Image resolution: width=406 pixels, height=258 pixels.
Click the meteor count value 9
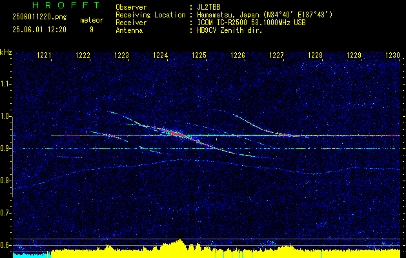92,30
